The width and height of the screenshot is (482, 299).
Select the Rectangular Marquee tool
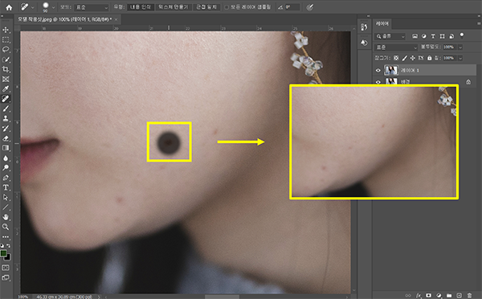tap(6, 39)
